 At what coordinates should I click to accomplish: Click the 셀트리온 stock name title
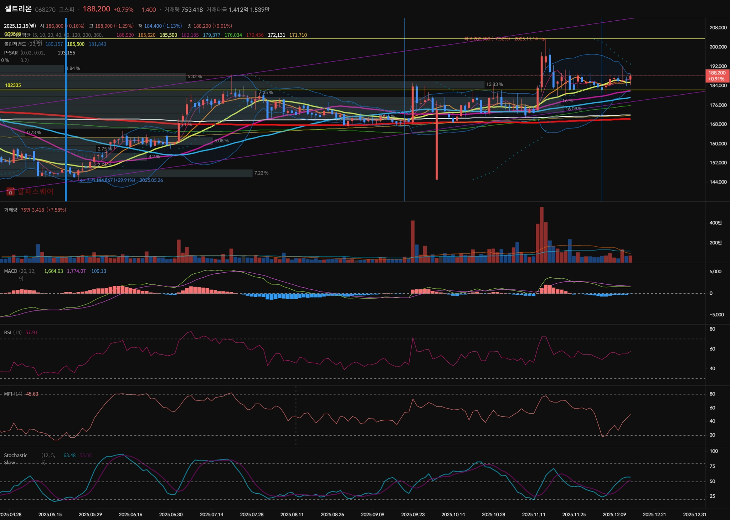point(18,9)
